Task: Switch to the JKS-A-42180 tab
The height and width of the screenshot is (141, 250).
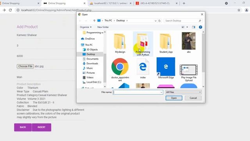Action: pos(156,3)
